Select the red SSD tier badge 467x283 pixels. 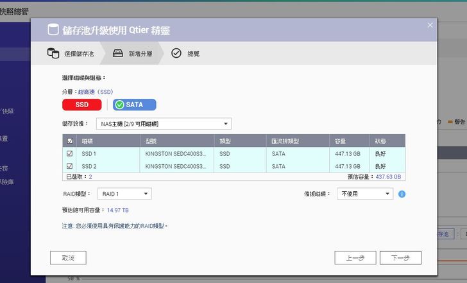coord(83,105)
